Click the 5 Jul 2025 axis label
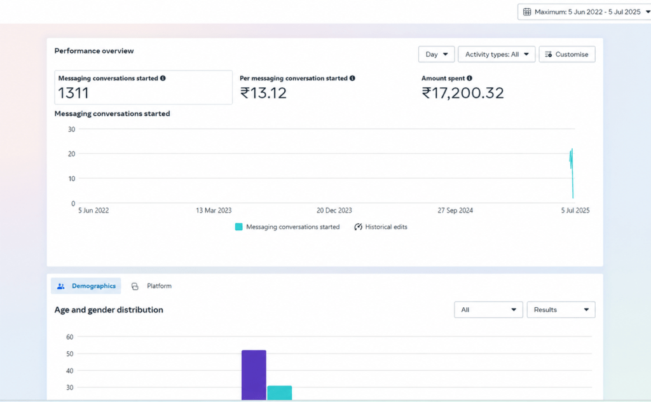 pyautogui.click(x=575, y=211)
